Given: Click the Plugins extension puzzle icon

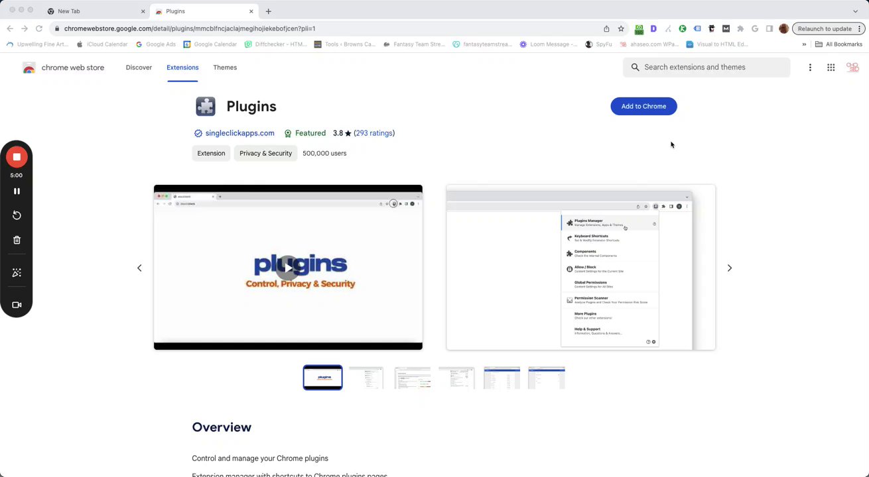Looking at the screenshot, I should pos(206,106).
